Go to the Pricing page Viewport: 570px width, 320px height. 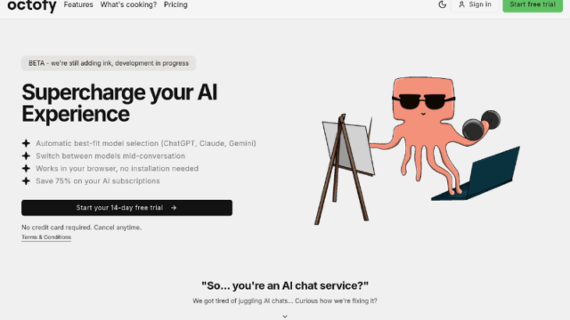click(x=175, y=4)
